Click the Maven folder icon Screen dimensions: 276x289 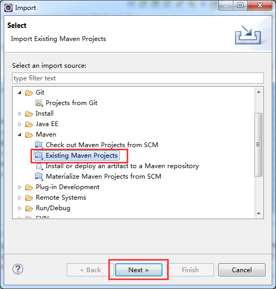coord(29,135)
